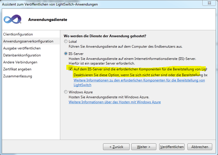Click the window title 'Assistent zum Veröffentlichen von LightSwitch-Anwendungen'

point(50,4)
